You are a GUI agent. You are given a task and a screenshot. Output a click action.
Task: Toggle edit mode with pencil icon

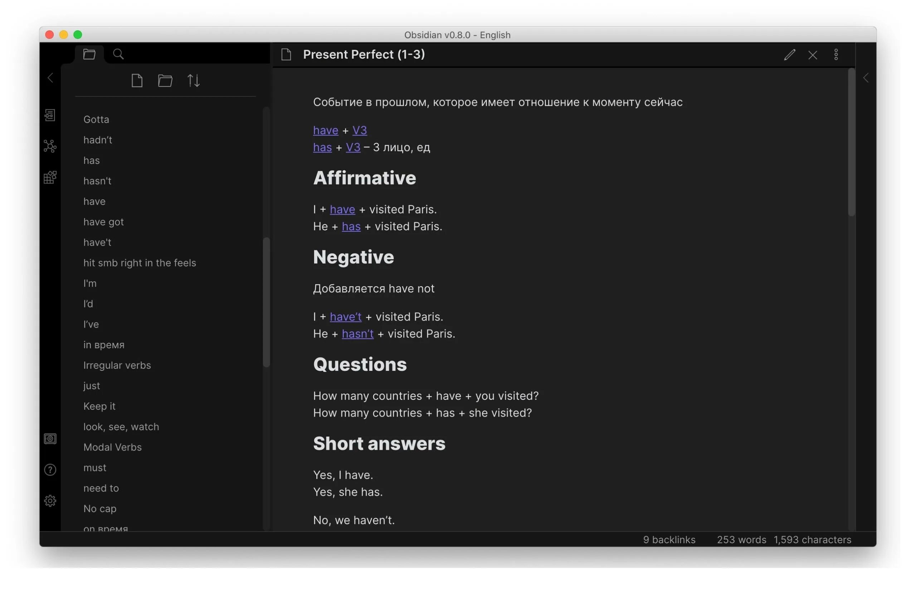[789, 55]
